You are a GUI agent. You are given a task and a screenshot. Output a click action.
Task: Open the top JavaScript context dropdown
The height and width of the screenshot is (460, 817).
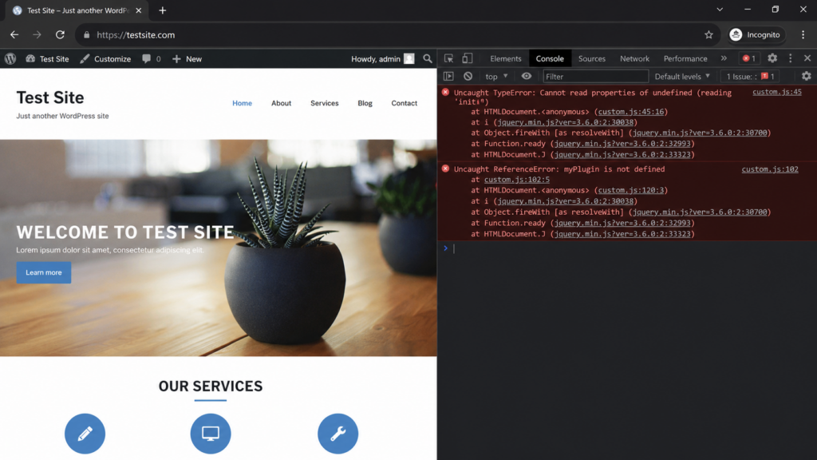coord(496,76)
